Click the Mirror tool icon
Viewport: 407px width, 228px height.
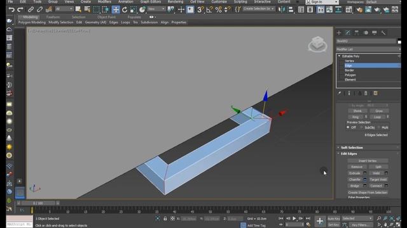[x=281, y=9]
